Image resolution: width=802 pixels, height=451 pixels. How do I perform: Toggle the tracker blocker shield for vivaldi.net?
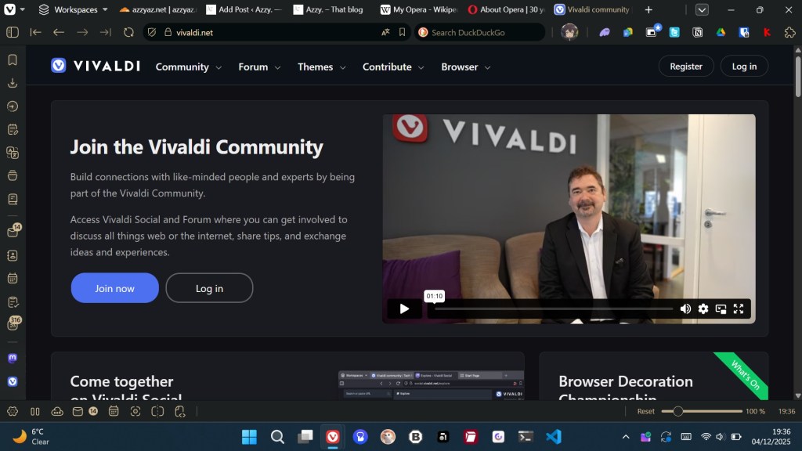tap(151, 32)
